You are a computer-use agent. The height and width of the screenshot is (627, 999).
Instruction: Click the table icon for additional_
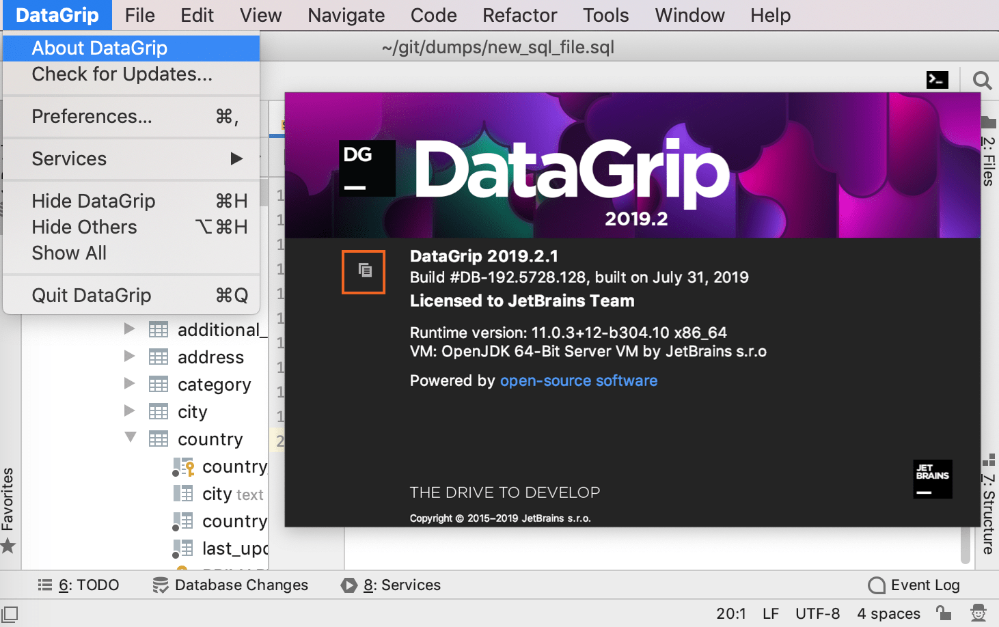(x=159, y=330)
